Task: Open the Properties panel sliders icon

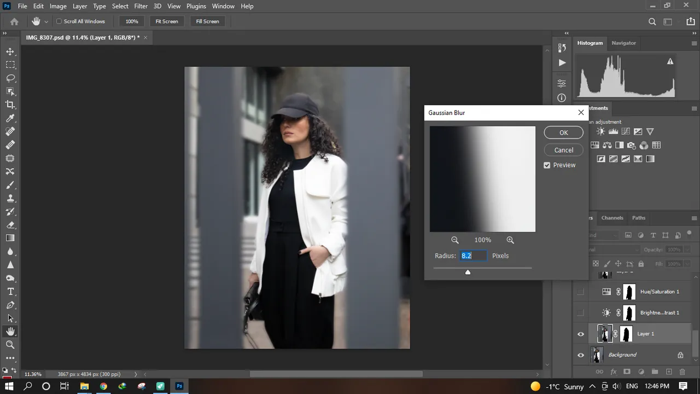Action: coord(562,83)
